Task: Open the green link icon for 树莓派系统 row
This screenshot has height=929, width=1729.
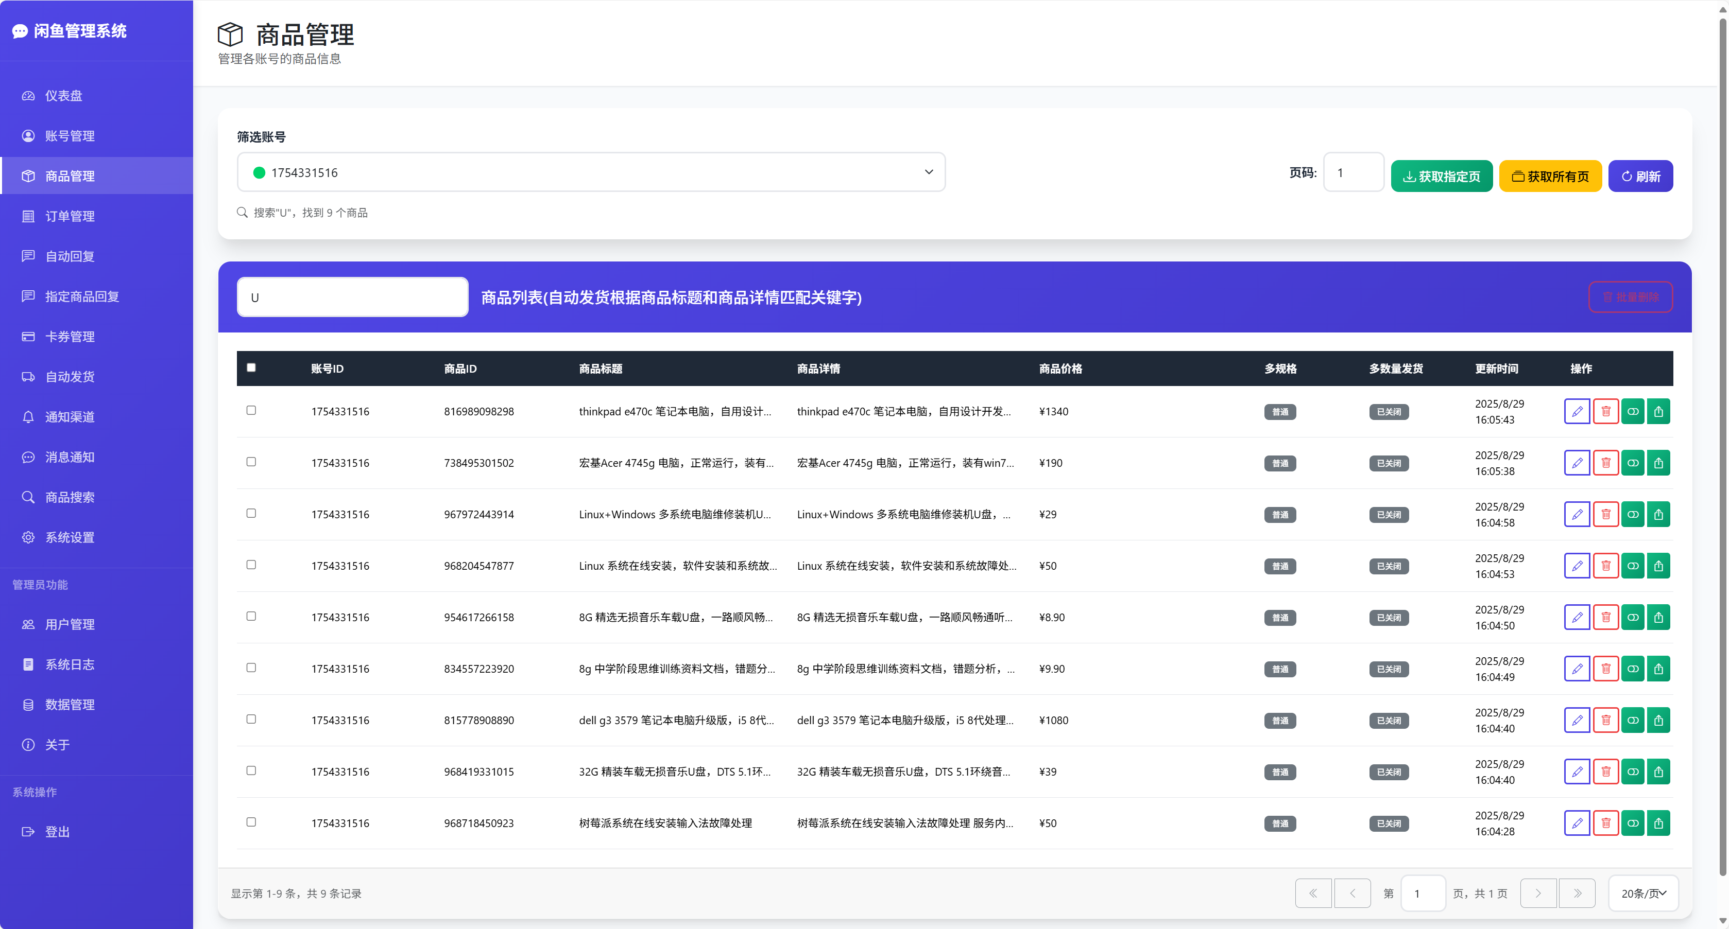Action: click(1633, 823)
